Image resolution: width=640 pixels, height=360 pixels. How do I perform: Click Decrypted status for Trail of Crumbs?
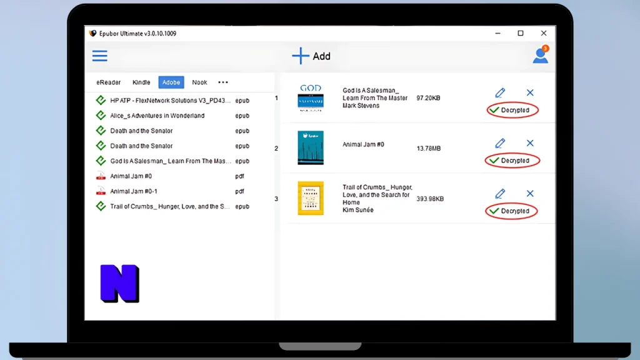[511, 211]
